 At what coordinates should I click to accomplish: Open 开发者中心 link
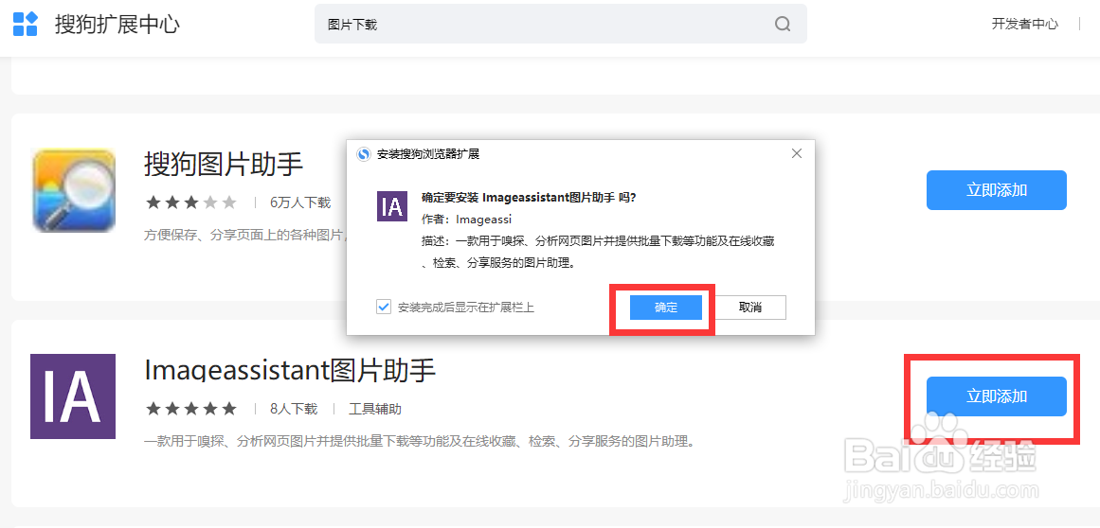[x=1024, y=24]
